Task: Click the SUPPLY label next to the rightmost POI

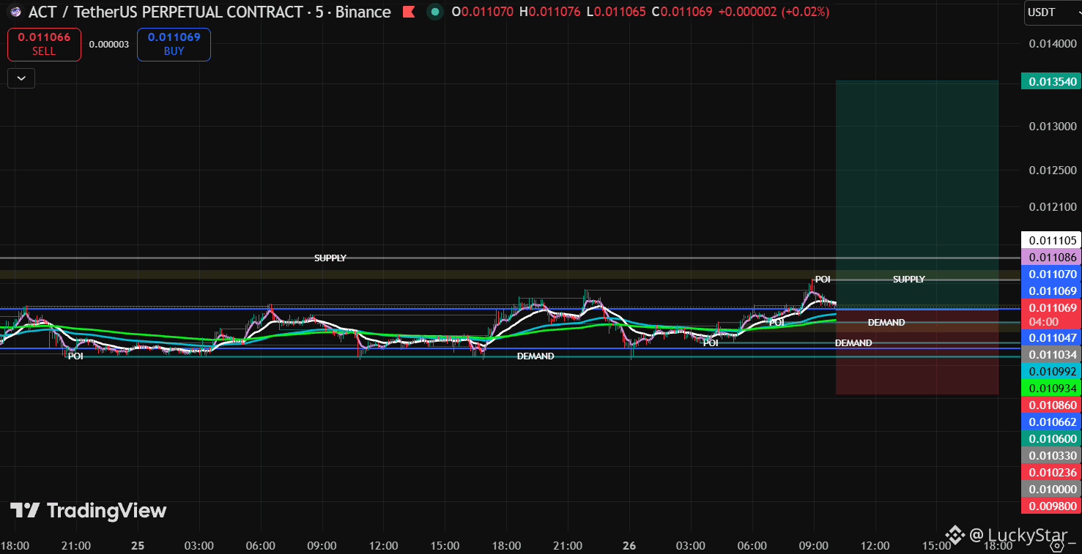Action: [908, 279]
